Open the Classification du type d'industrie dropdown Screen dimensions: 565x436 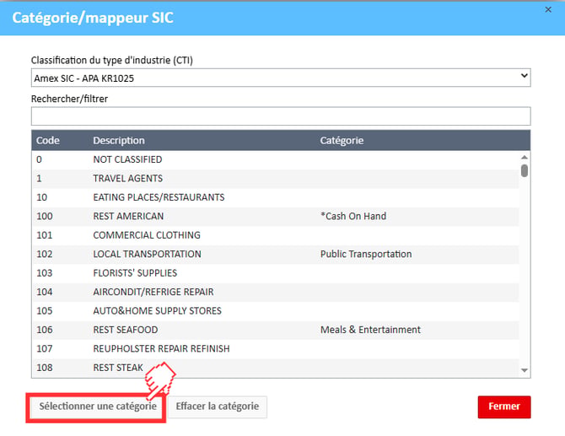coord(281,78)
